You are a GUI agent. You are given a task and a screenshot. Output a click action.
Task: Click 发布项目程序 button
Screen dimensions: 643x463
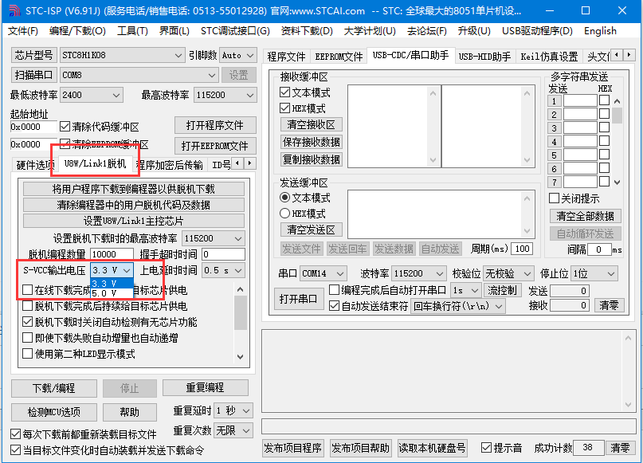pos(292,448)
